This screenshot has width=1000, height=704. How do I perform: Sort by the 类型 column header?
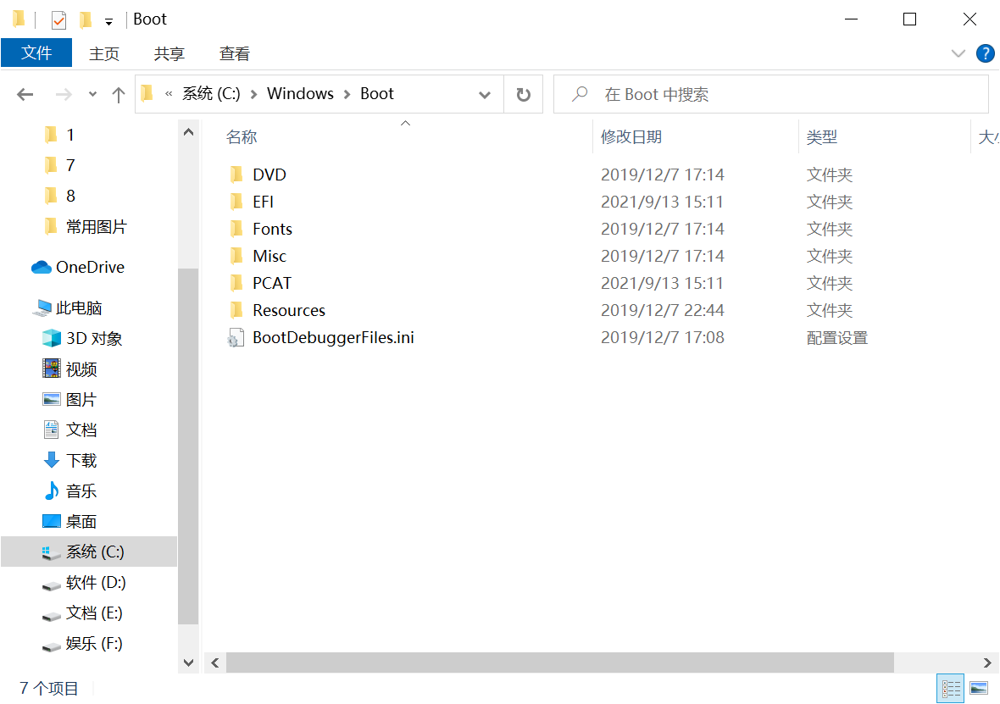click(x=821, y=137)
